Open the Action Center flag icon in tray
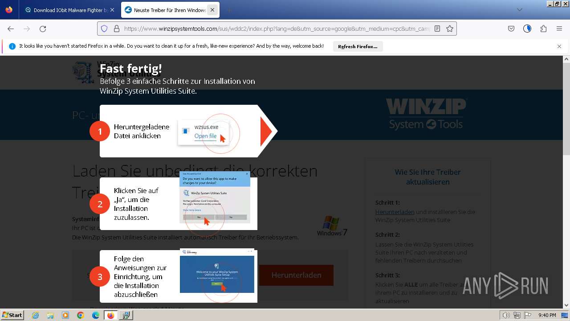Image resolution: width=570 pixels, height=321 pixels. click(x=528, y=315)
